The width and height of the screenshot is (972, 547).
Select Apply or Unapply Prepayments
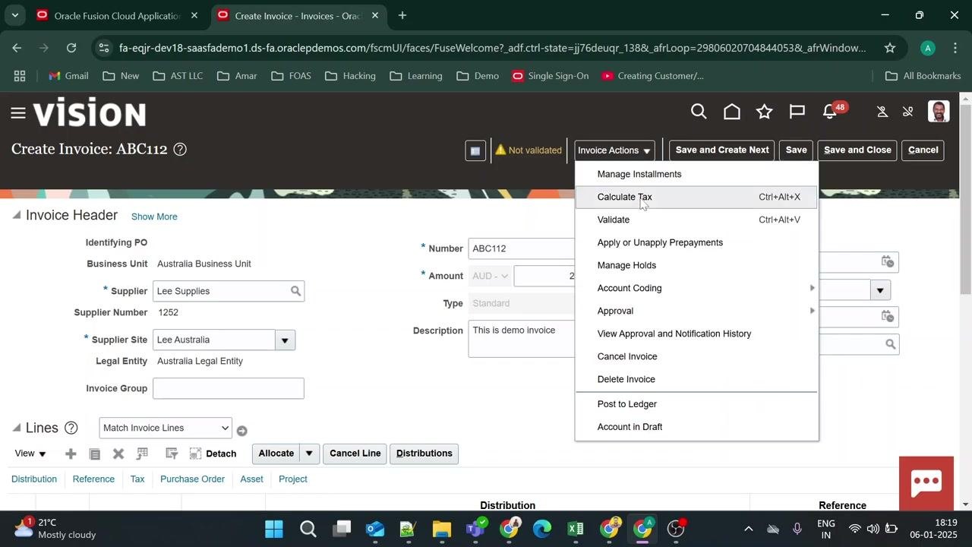coord(696,242)
